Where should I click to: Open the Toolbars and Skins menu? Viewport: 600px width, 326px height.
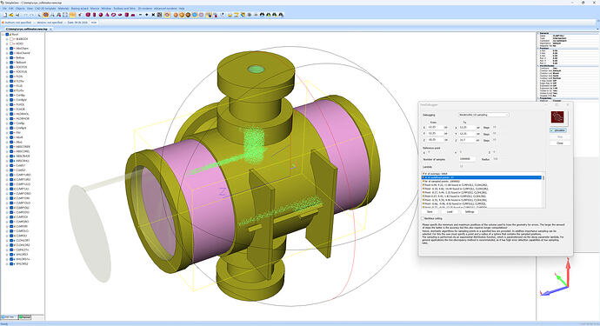(124, 9)
